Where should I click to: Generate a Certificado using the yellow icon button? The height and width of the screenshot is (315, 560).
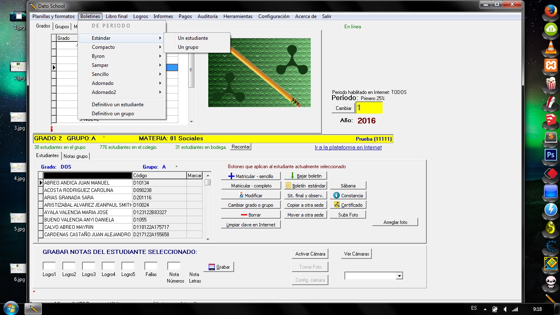pyautogui.click(x=348, y=205)
